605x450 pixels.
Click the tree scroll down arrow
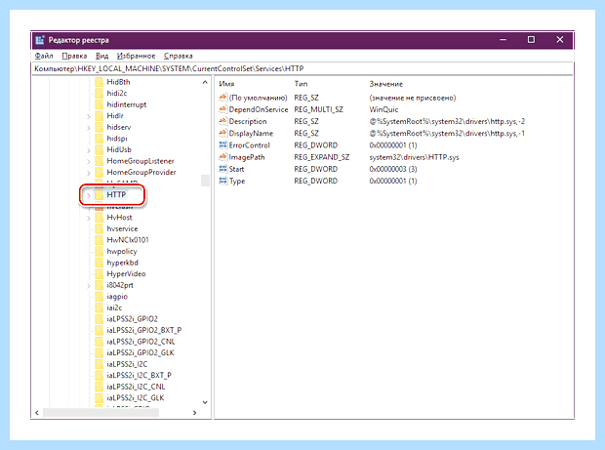coord(205,402)
